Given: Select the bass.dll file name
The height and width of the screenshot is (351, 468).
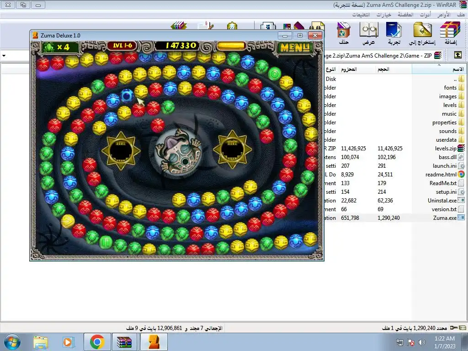Looking at the screenshot, I should [447, 157].
